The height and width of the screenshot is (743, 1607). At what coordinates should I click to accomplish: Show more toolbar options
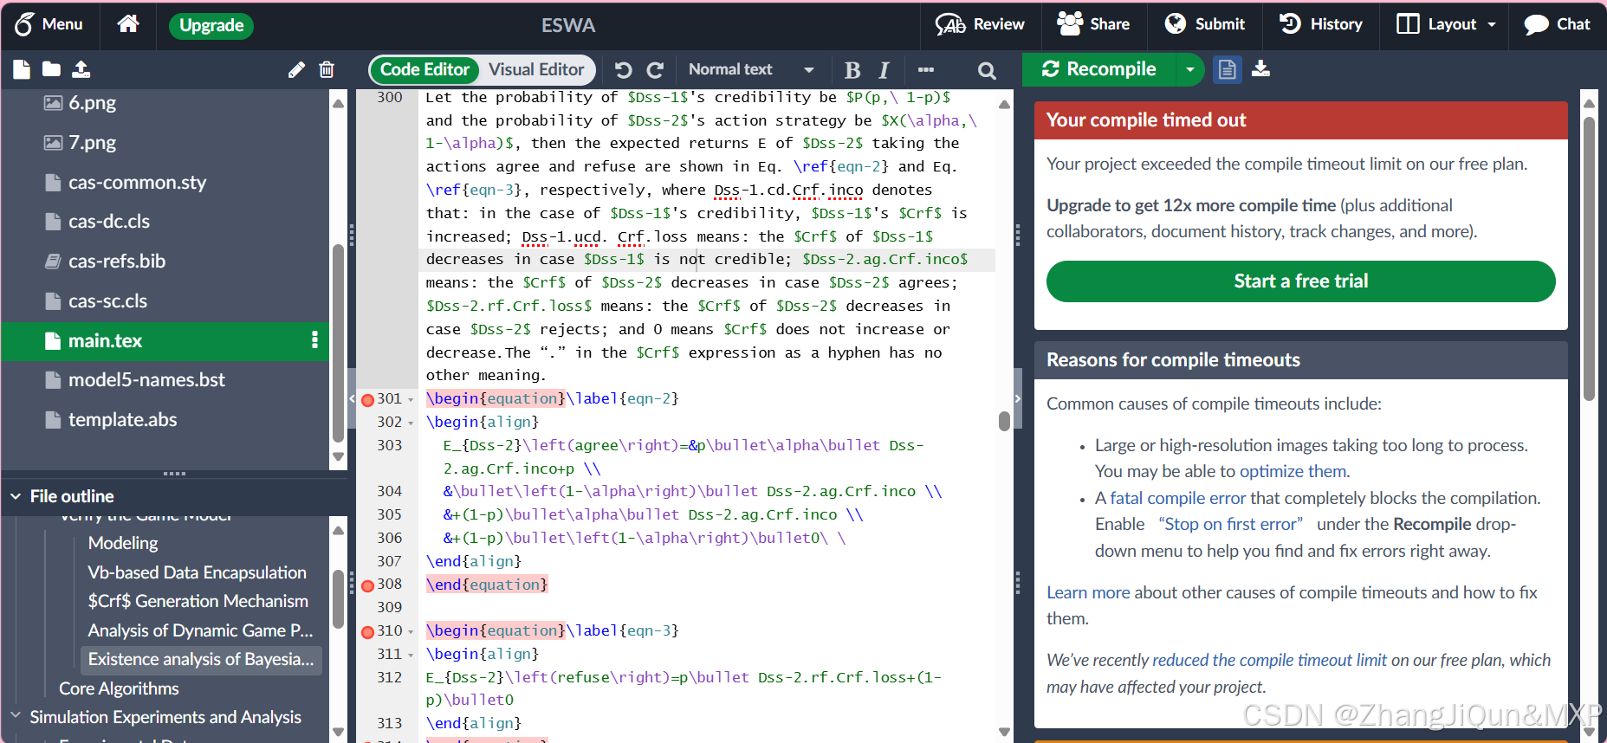click(x=926, y=70)
